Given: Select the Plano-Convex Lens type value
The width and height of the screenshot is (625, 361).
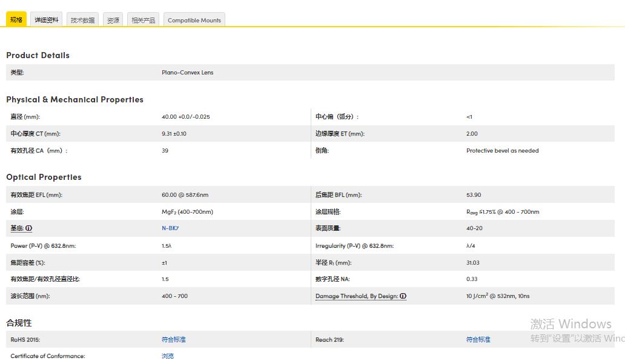Looking at the screenshot, I should tap(187, 72).
